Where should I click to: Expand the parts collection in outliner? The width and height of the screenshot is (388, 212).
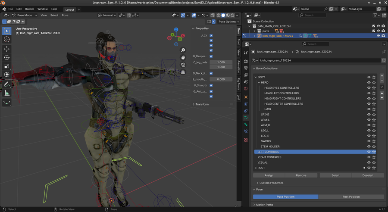254,31
